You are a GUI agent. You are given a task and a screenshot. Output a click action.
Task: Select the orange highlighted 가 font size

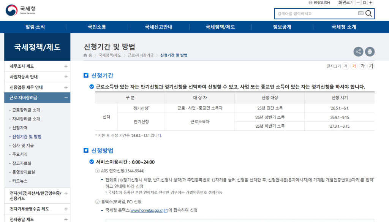pos(354,66)
